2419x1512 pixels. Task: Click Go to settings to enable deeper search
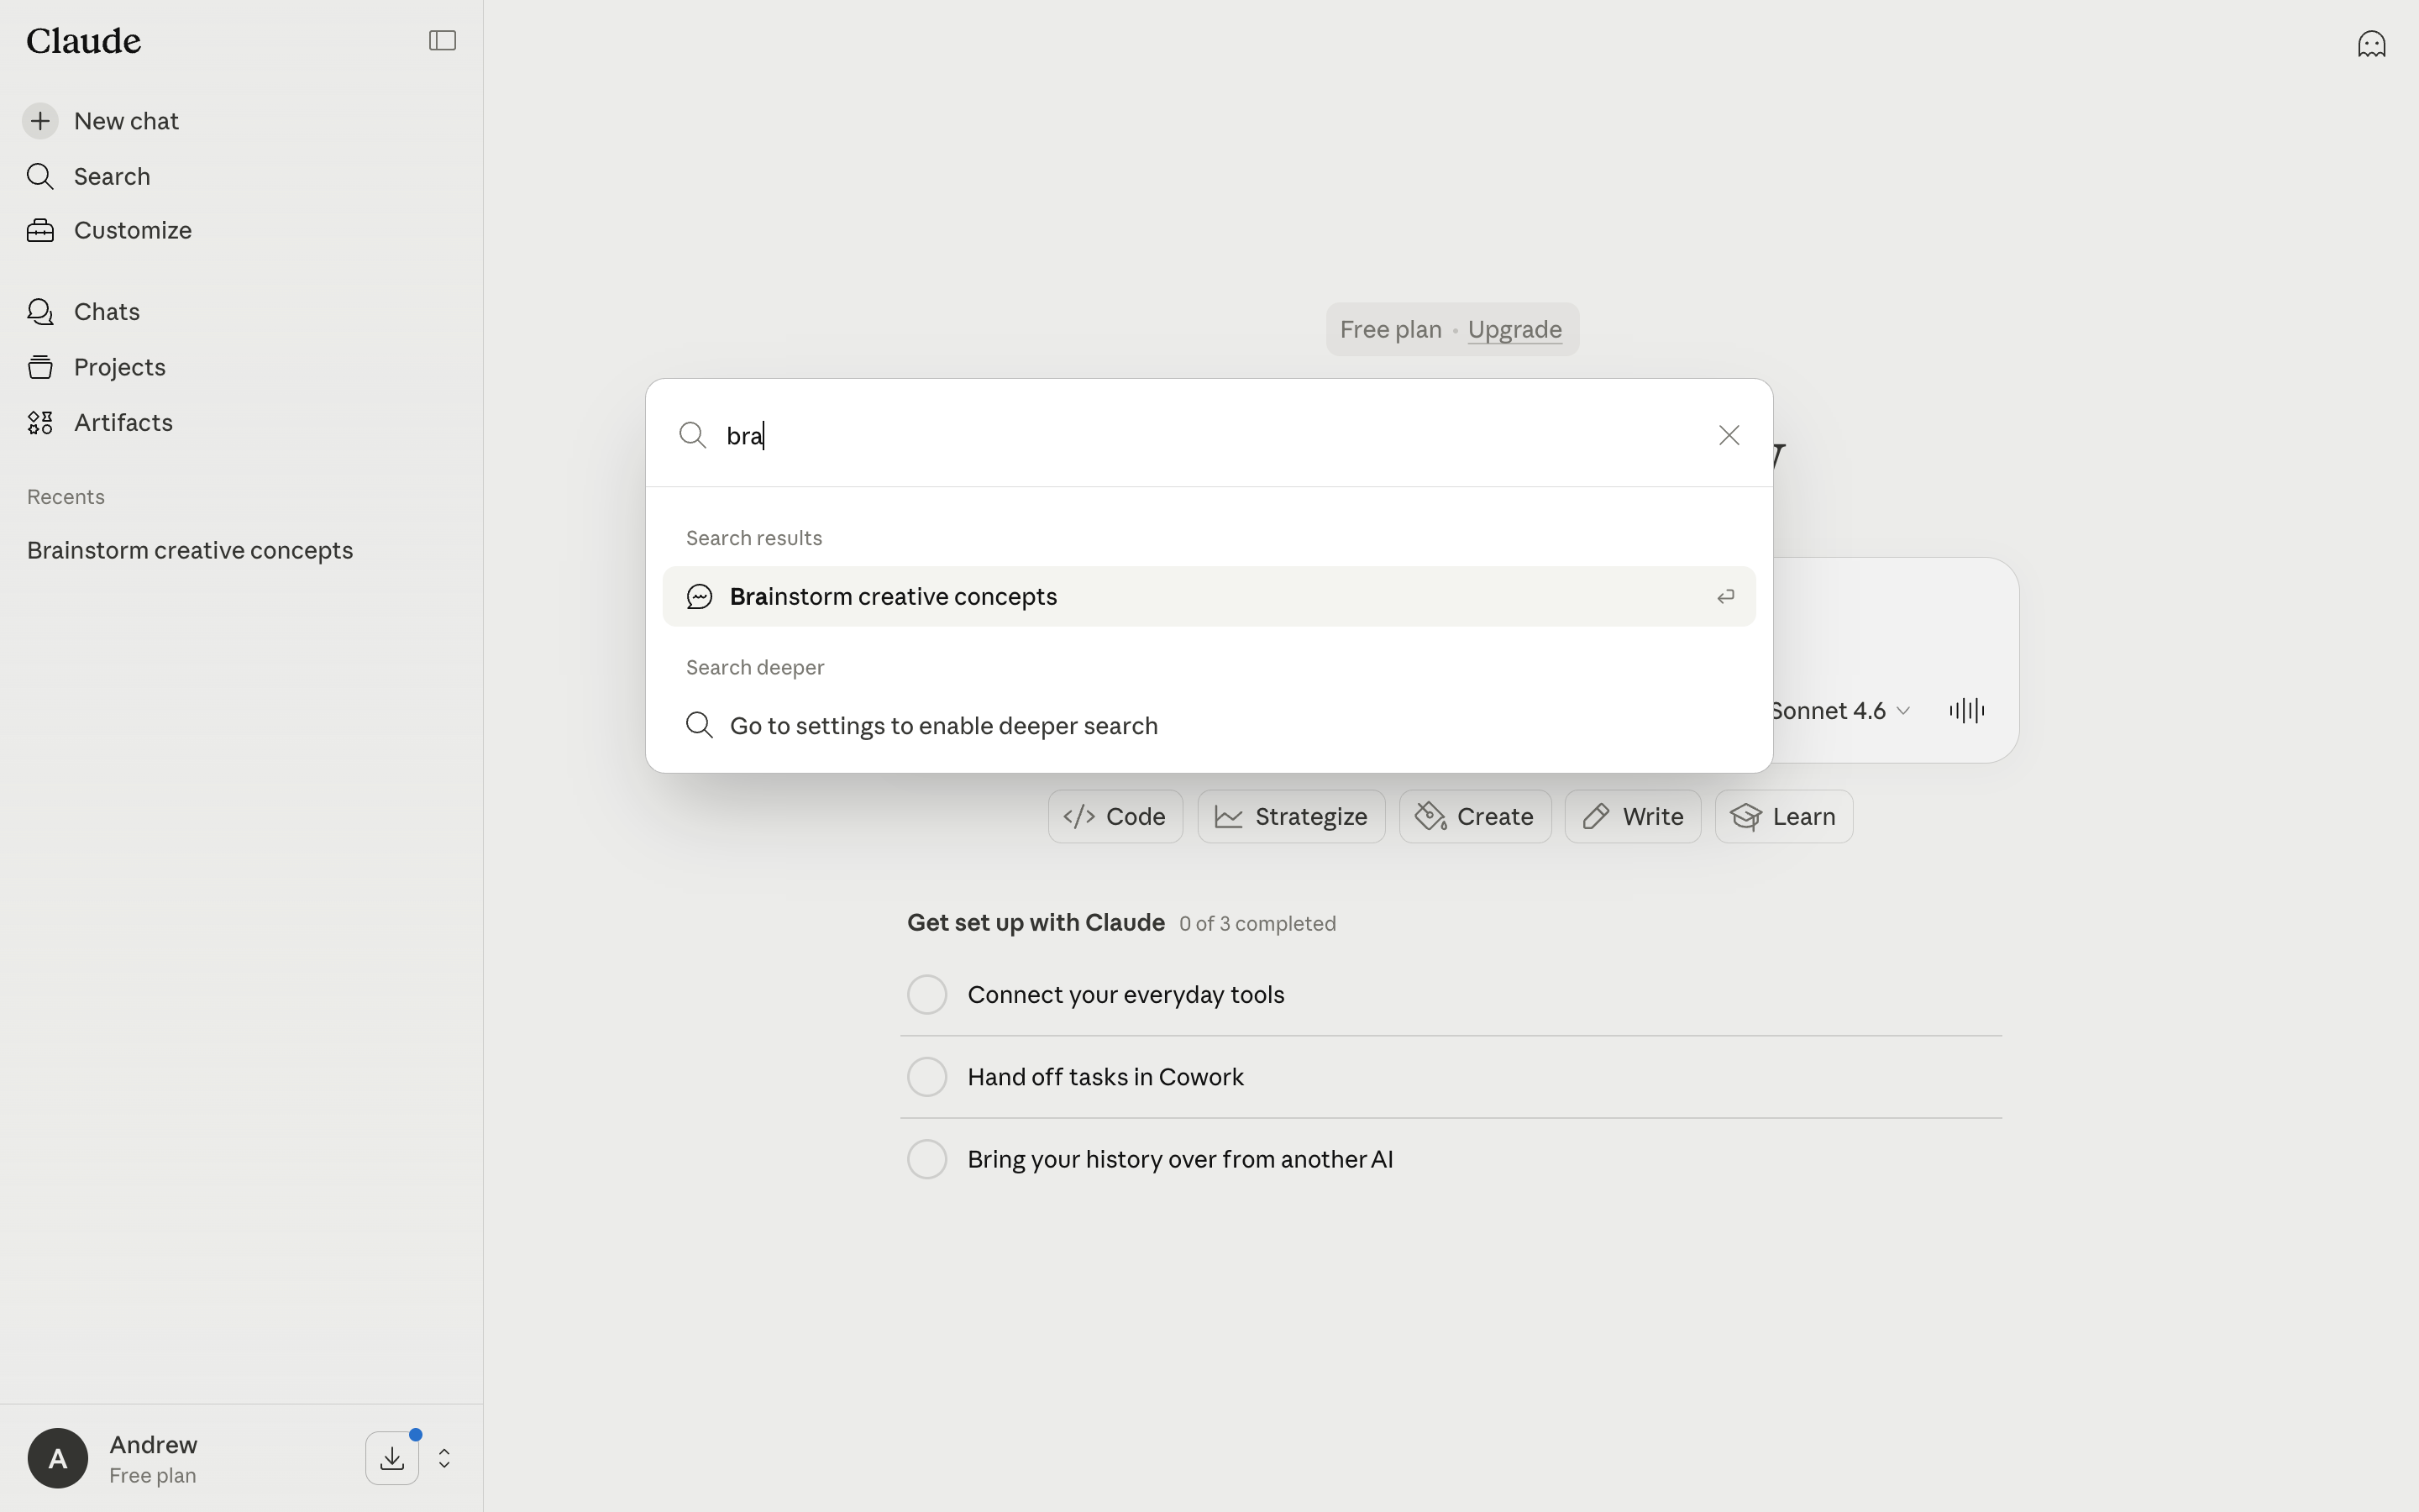1209,725
